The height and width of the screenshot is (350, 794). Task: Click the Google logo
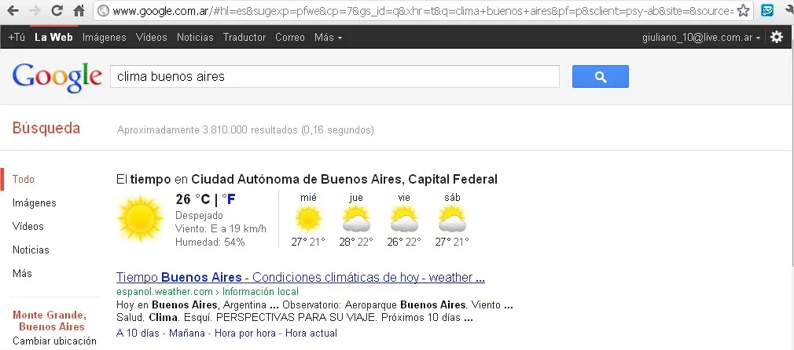[57, 78]
